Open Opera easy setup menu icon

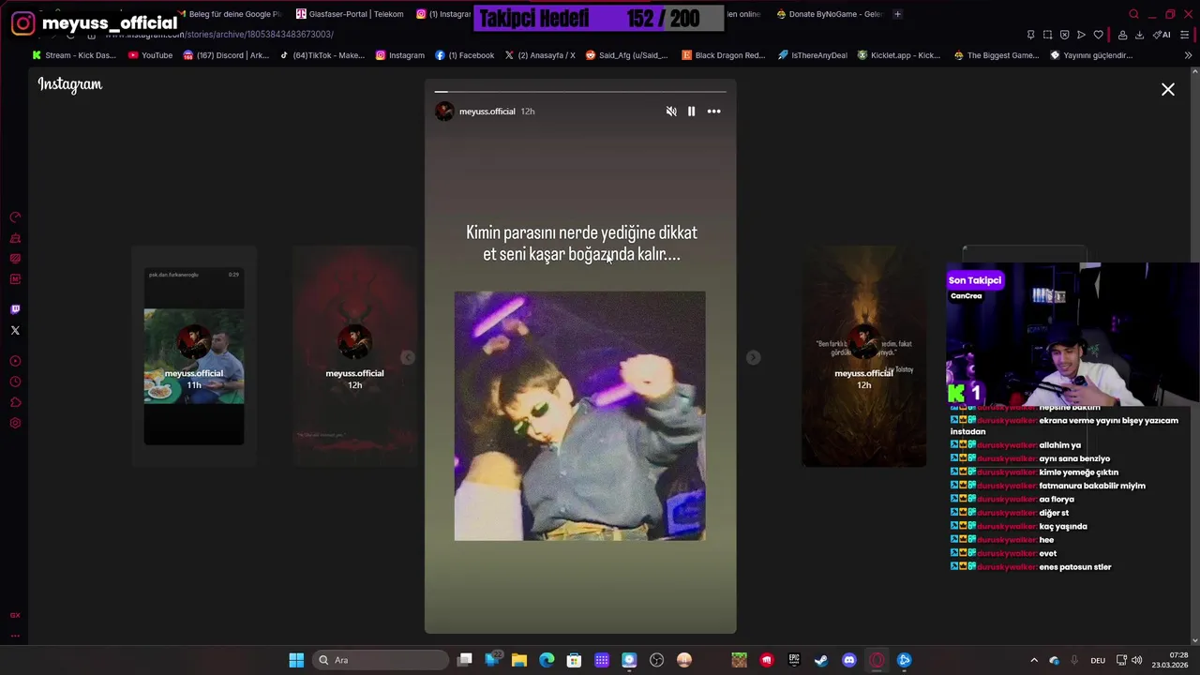point(1185,35)
